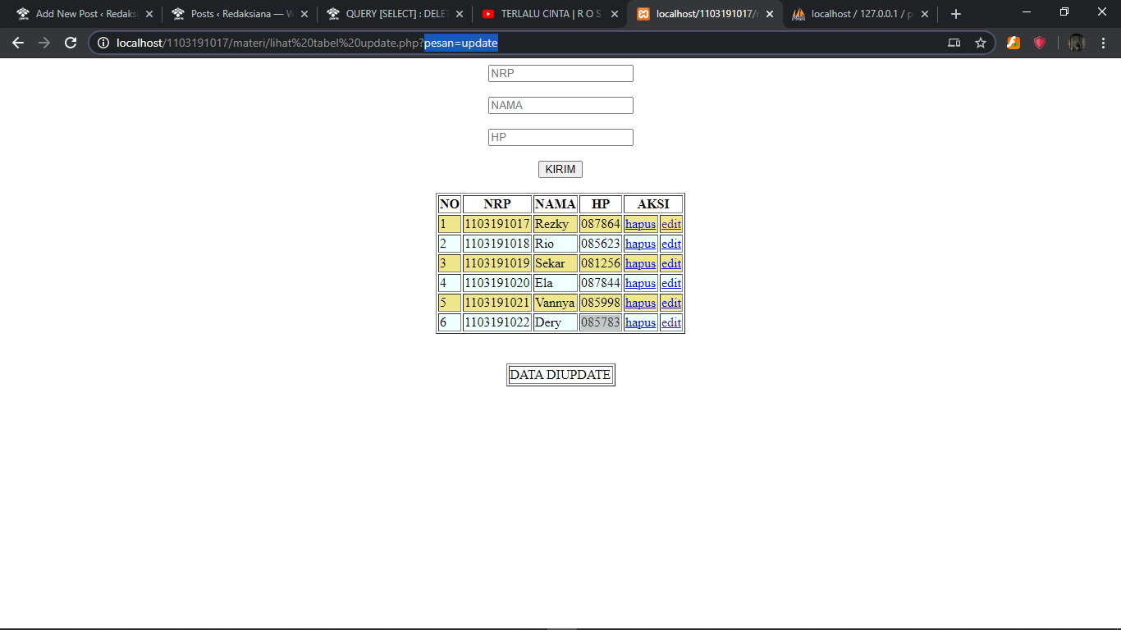The width and height of the screenshot is (1121, 630).
Task: Focus the NRP input field
Action: point(560,73)
